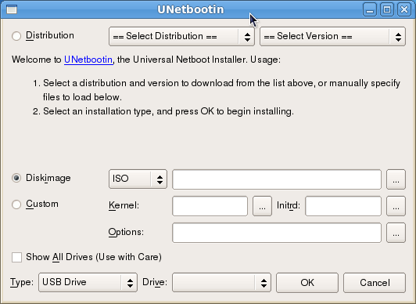The height and width of the screenshot is (304, 416).
Task: Browse for an Options config file
Action: pos(396,233)
